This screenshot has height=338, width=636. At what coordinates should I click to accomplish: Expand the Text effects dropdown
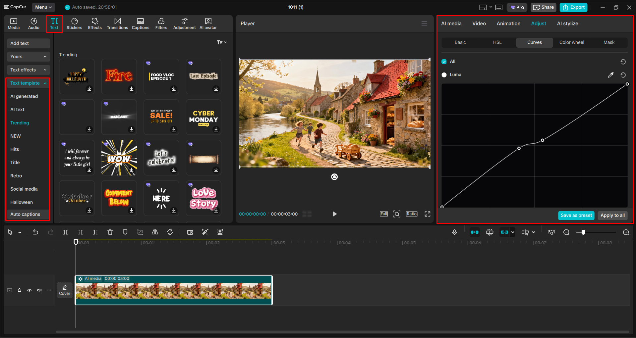point(28,70)
